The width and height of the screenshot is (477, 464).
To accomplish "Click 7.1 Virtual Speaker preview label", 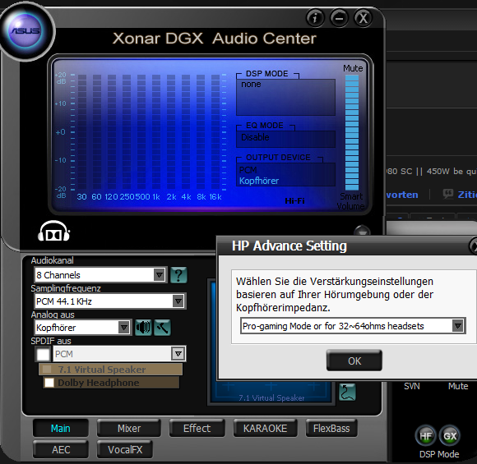I will tap(271, 397).
